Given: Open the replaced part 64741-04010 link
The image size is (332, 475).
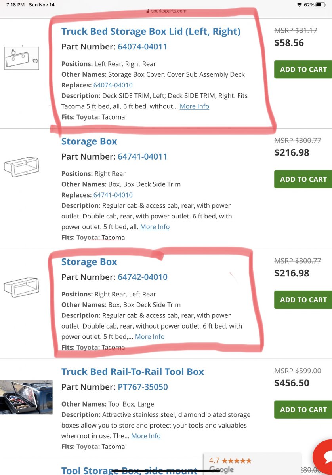Looking at the screenshot, I should [x=113, y=195].
